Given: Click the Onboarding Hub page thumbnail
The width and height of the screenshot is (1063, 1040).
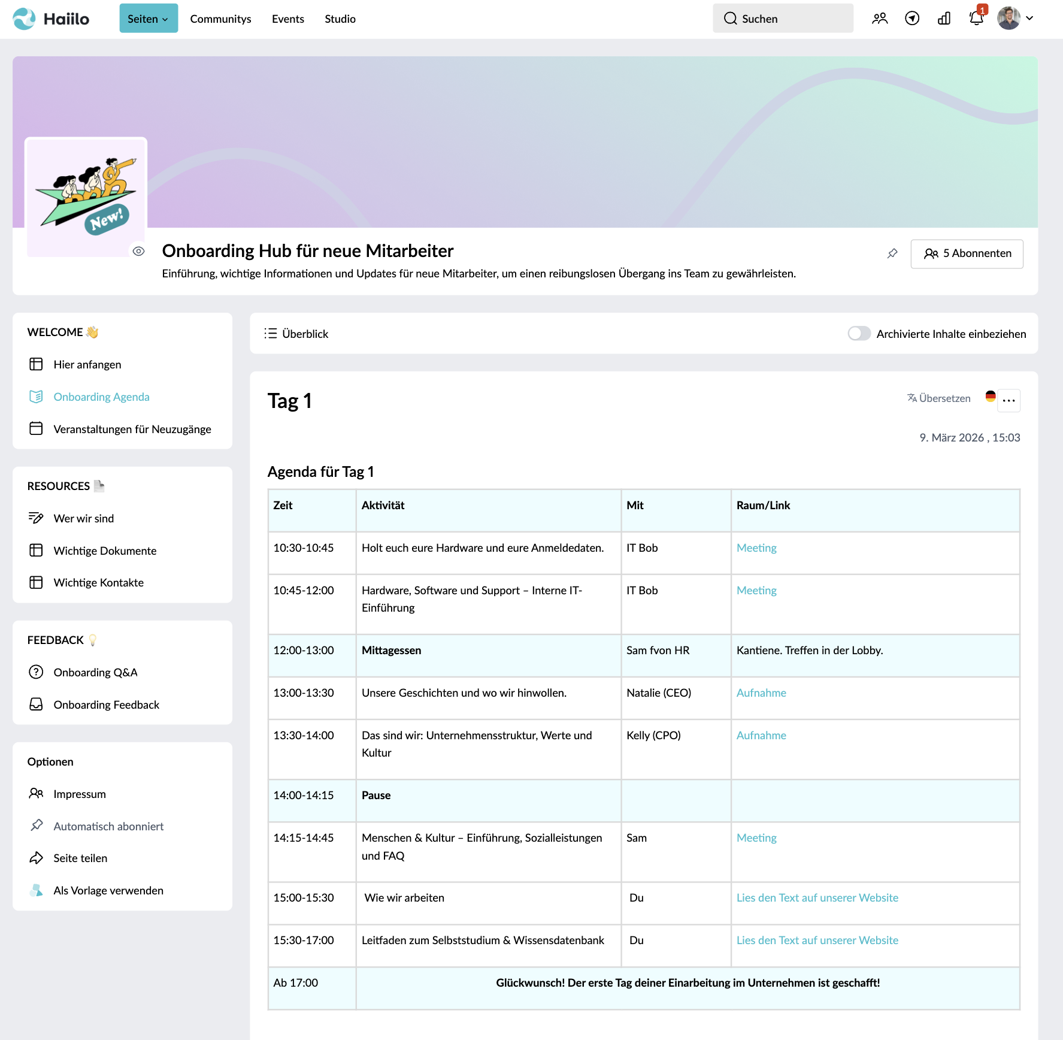Looking at the screenshot, I should [86, 198].
